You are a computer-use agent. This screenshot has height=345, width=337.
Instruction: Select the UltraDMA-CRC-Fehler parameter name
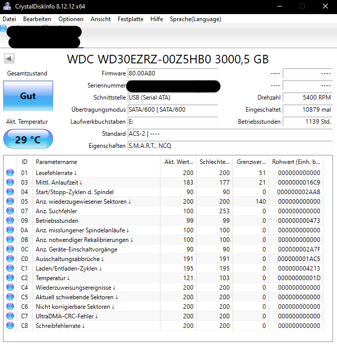coord(67,316)
